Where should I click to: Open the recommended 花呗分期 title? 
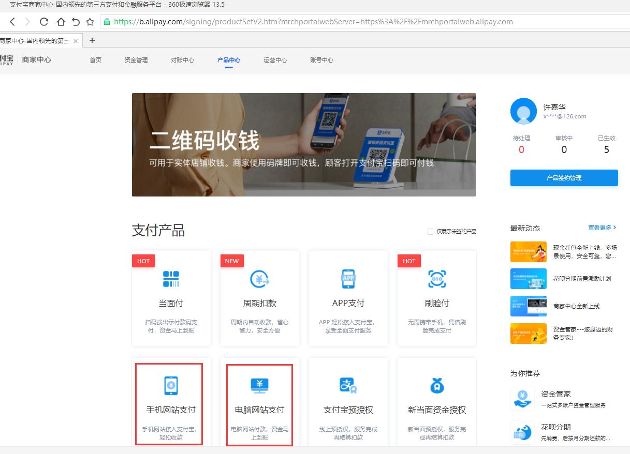point(556,427)
